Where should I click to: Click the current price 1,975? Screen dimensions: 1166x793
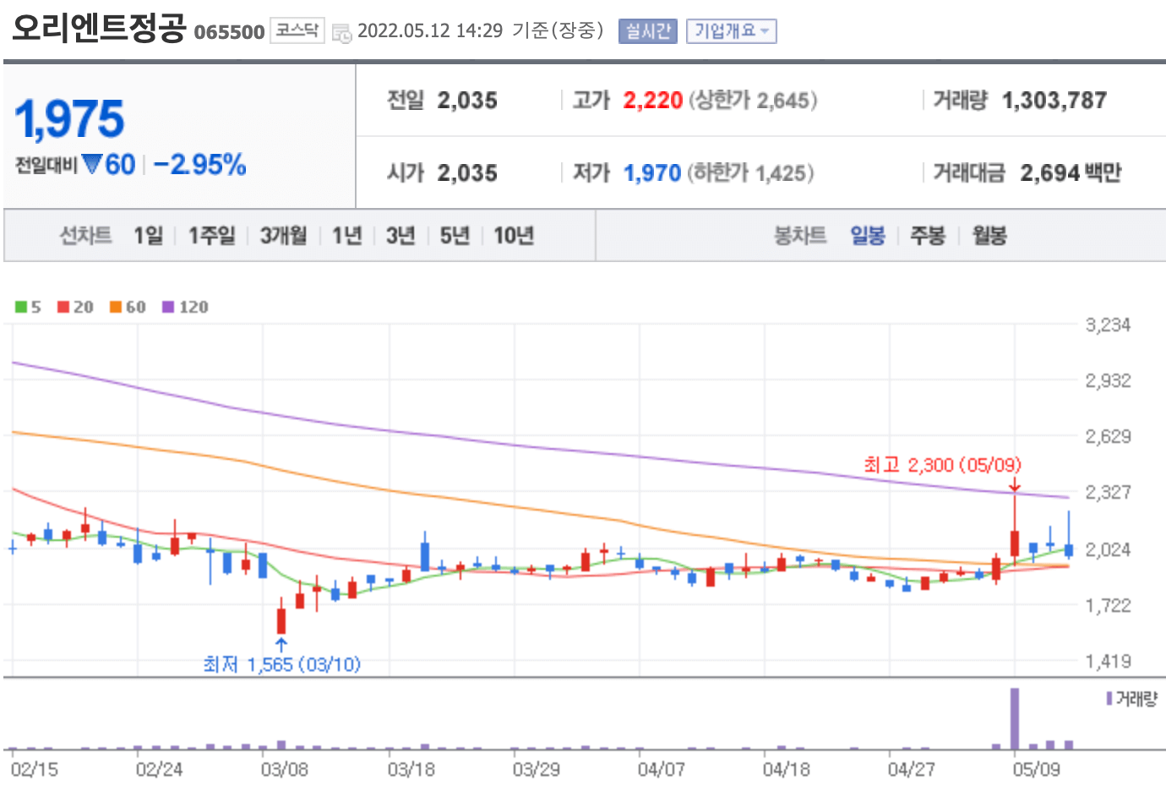coord(69,119)
